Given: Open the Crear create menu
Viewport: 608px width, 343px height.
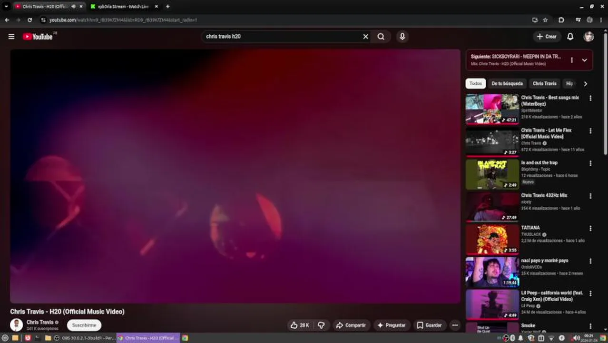Looking at the screenshot, I should click(x=547, y=36).
